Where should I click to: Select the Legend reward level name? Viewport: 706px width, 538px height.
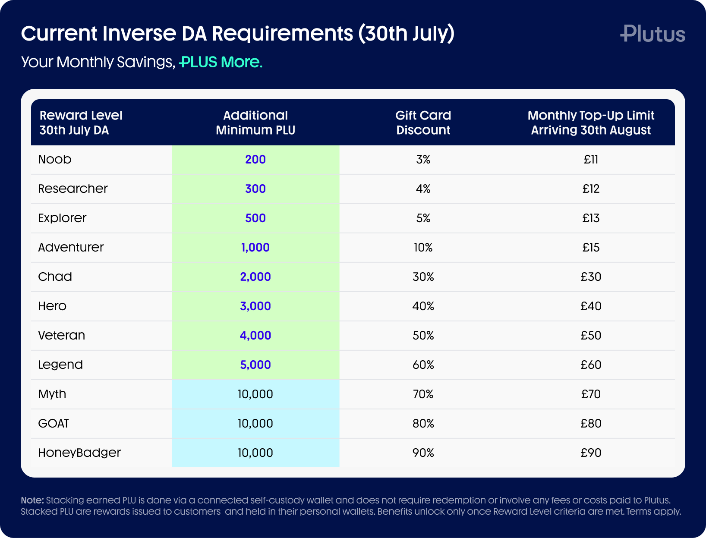coord(60,365)
